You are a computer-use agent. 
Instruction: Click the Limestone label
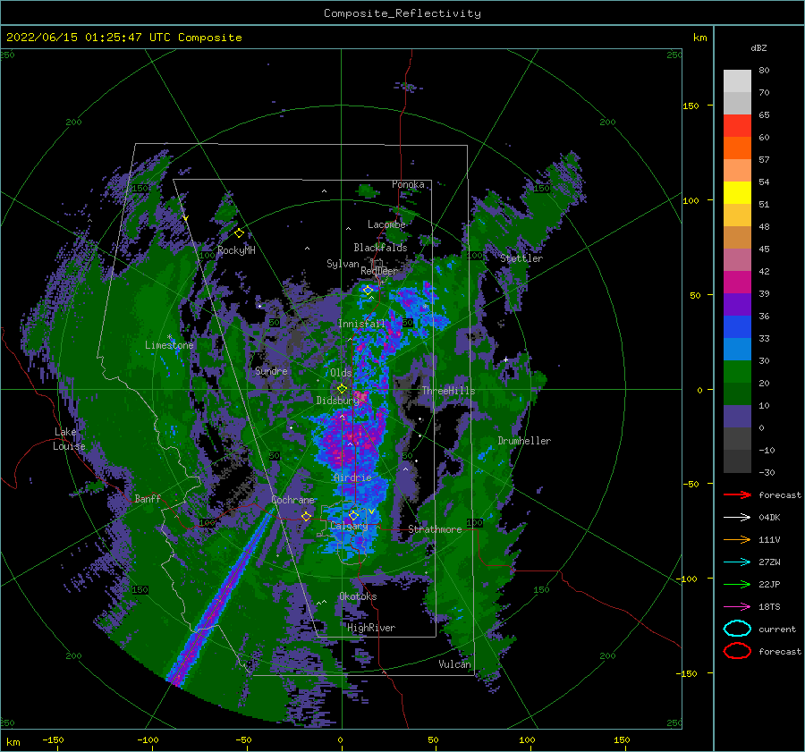[x=169, y=345]
